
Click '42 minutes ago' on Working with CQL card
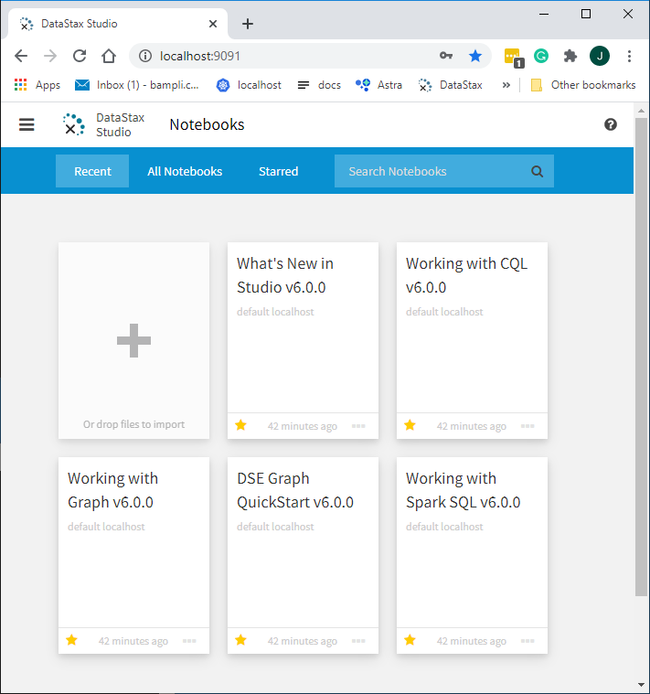[x=471, y=426]
